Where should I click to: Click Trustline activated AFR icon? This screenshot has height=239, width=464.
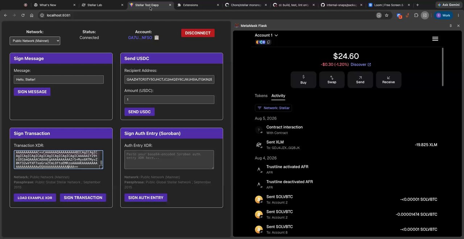(259, 169)
